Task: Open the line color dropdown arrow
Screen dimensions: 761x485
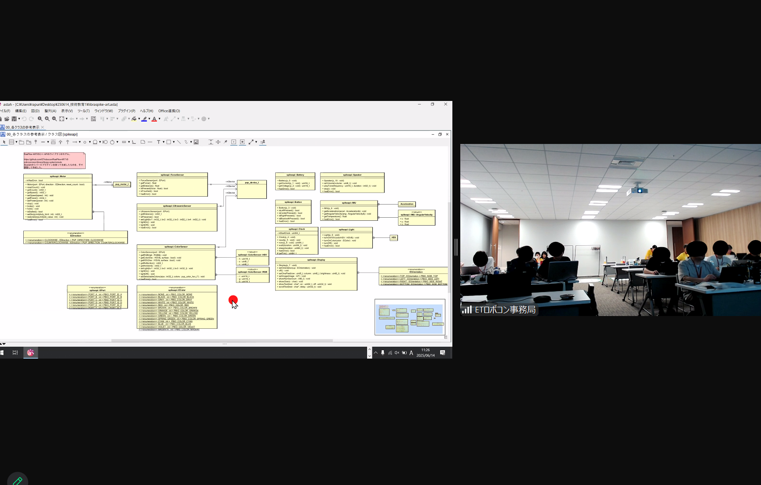Action: tap(149, 119)
